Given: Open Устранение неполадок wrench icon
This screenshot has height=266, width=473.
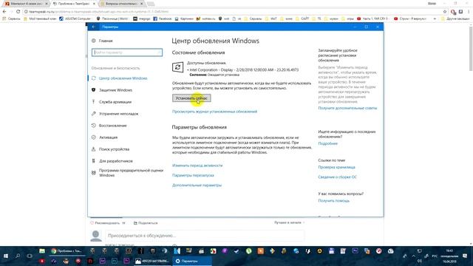Looking at the screenshot, I should pos(94,114).
